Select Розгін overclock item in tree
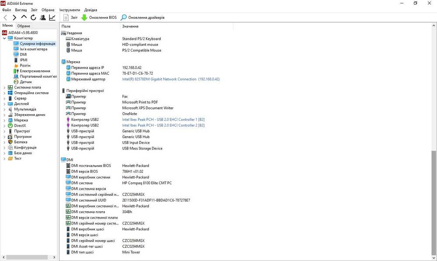 tap(25, 66)
